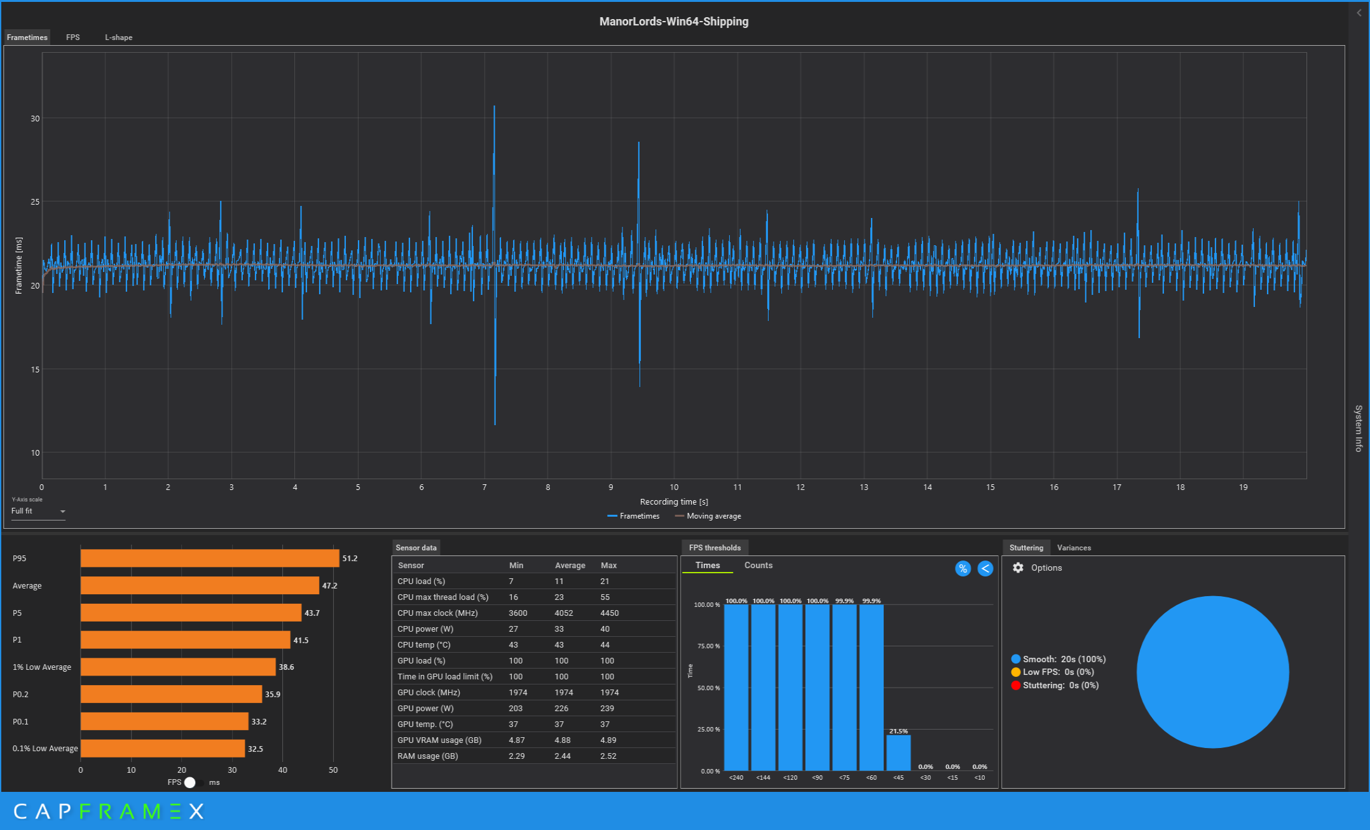Click the Options label in Stuttering panel
Image resolution: width=1370 pixels, height=830 pixels.
(x=1046, y=568)
